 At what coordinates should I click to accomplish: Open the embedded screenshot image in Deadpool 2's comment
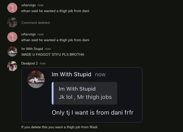coord(82,95)
